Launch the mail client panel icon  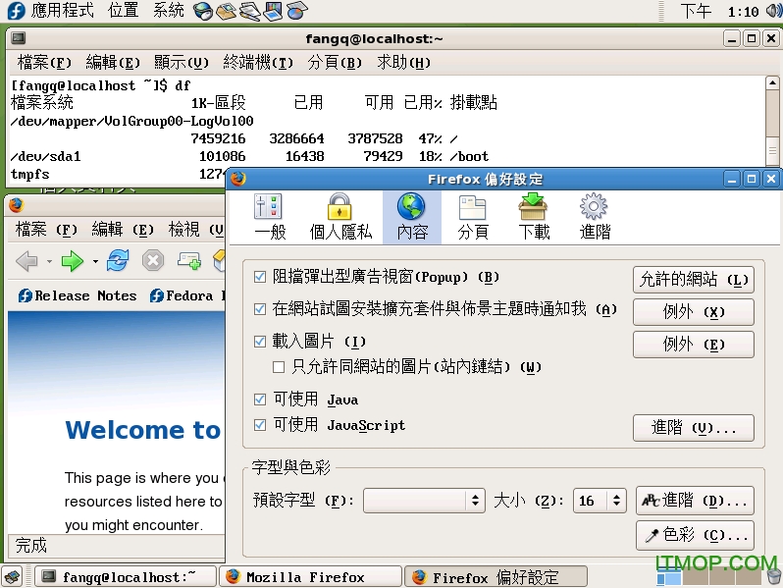point(227,11)
